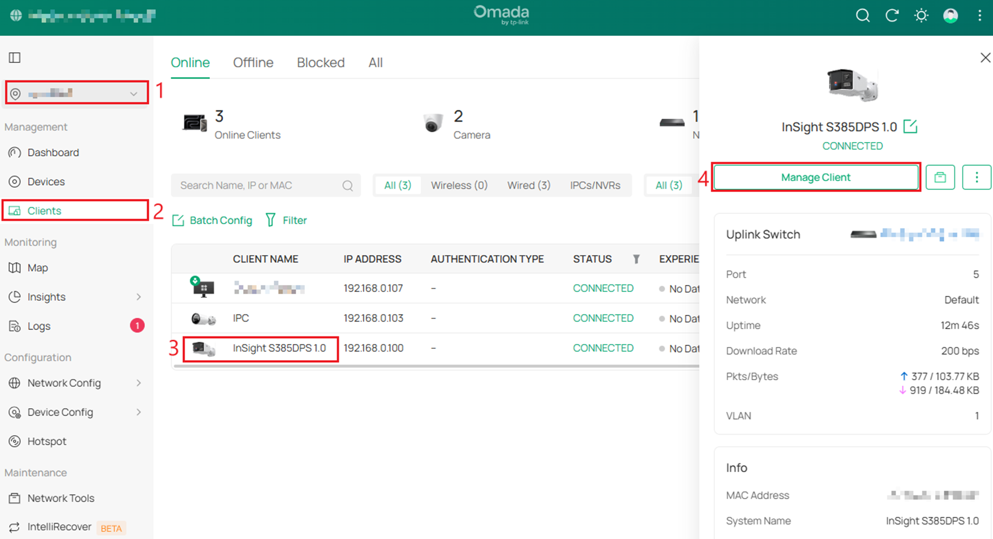Toggle the sidebar collapse icon top left
The width and height of the screenshot is (993, 539).
click(14, 57)
